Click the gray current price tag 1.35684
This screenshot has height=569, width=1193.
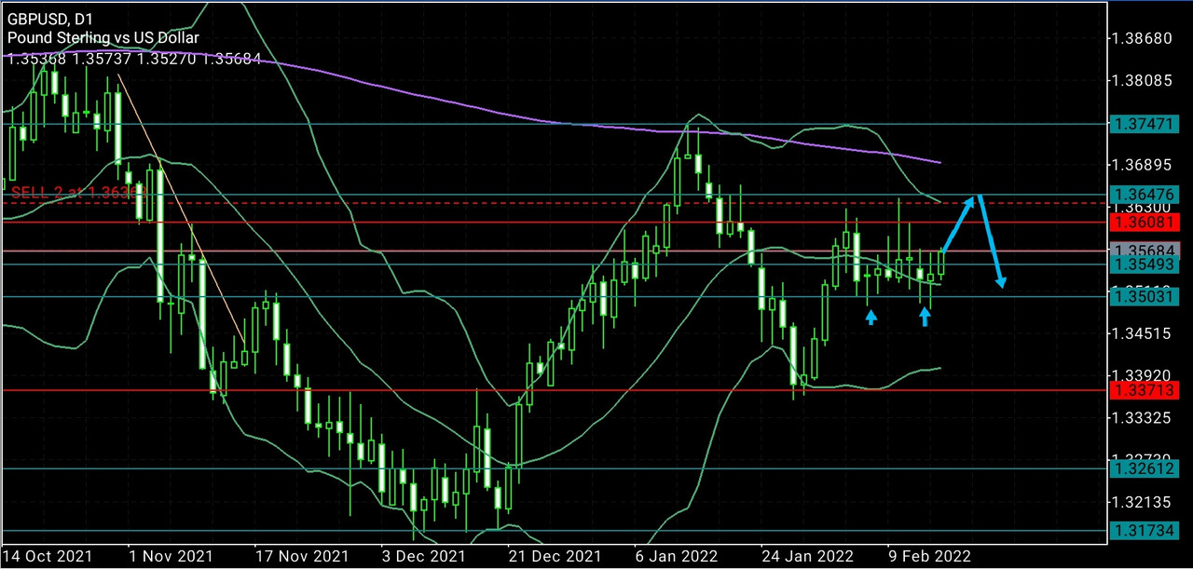click(1143, 251)
